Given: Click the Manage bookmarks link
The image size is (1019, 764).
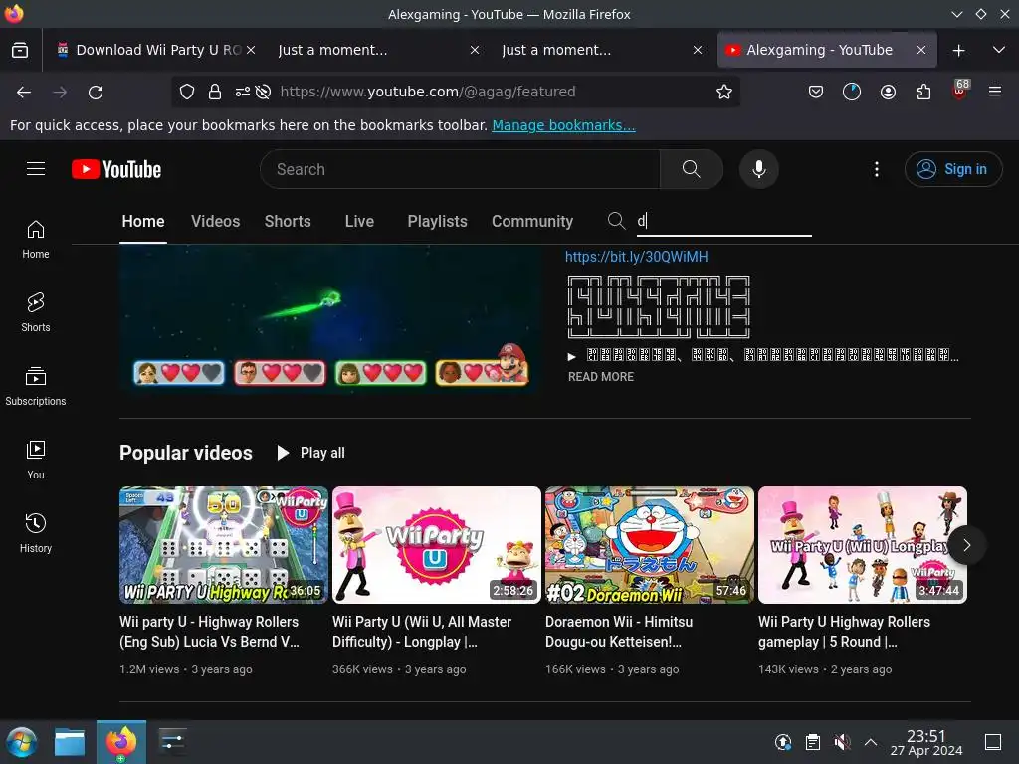Looking at the screenshot, I should (x=563, y=125).
